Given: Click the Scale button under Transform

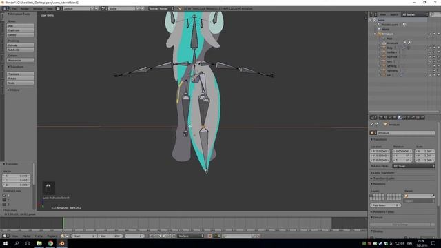Looking at the screenshot, I should (21, 83).
